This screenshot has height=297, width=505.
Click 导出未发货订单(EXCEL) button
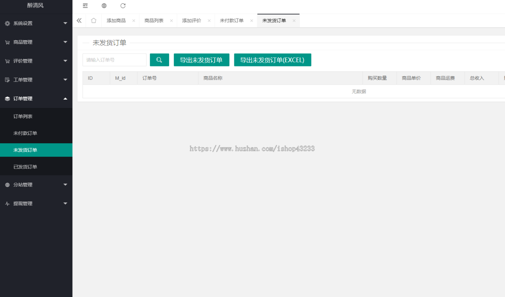[272, 60]
